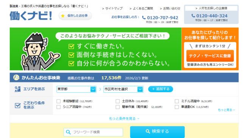Viewport: 246px width, 138px height.
Task: Click phone icon beside 0120-707-942
Action: [x=144, y=17]
